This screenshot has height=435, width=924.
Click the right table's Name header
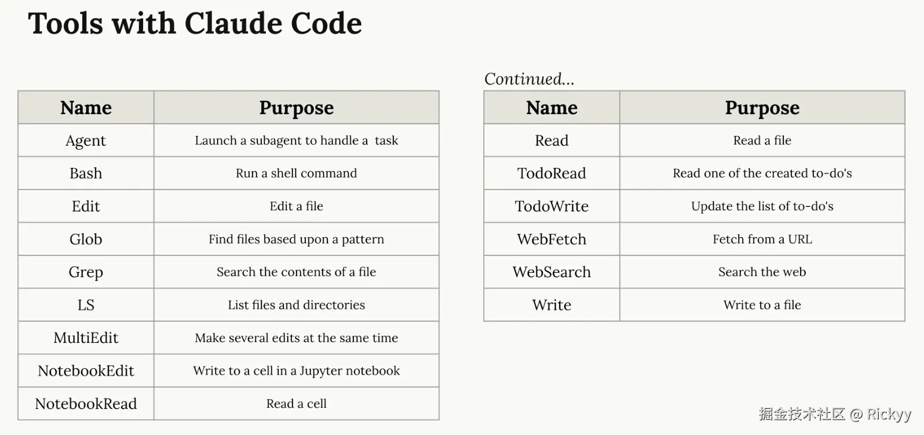click(x=552, y=108)
